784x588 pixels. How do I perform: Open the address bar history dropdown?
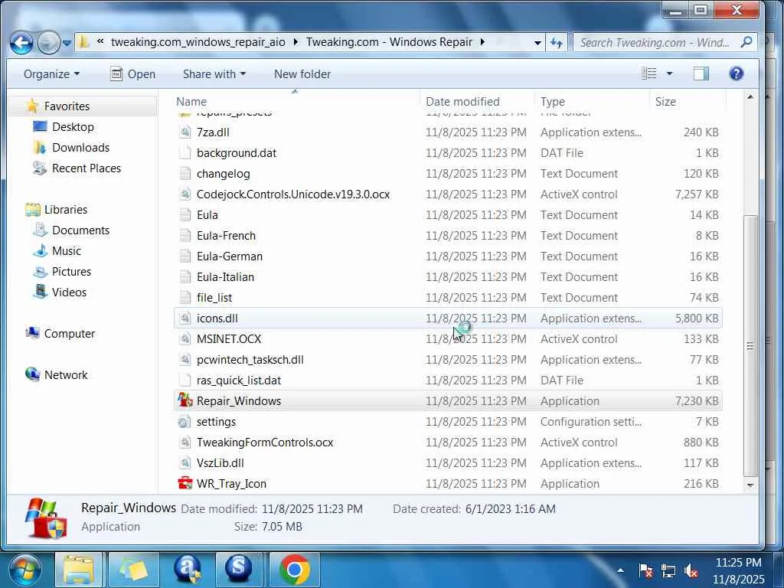point(537,43)
